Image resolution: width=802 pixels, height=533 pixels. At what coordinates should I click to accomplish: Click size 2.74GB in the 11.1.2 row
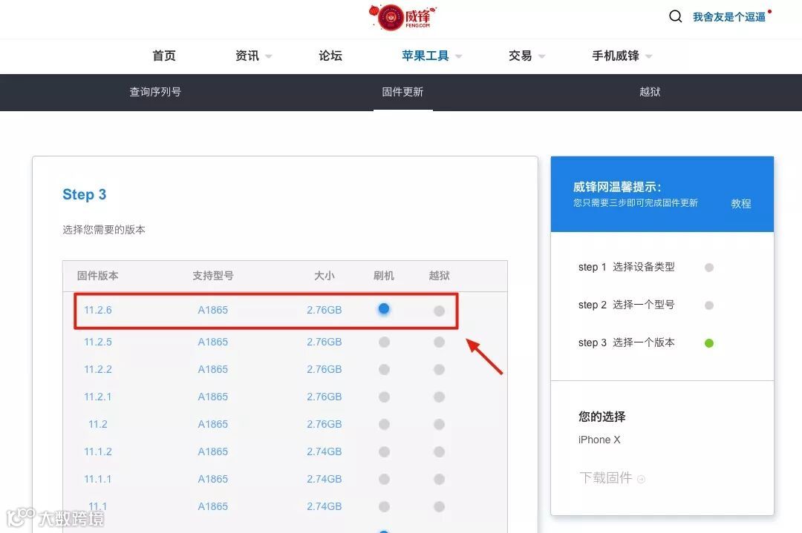325,451
